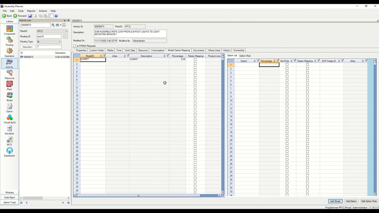
Task: Switch to the Consumption tab
Action: (158, 50)
